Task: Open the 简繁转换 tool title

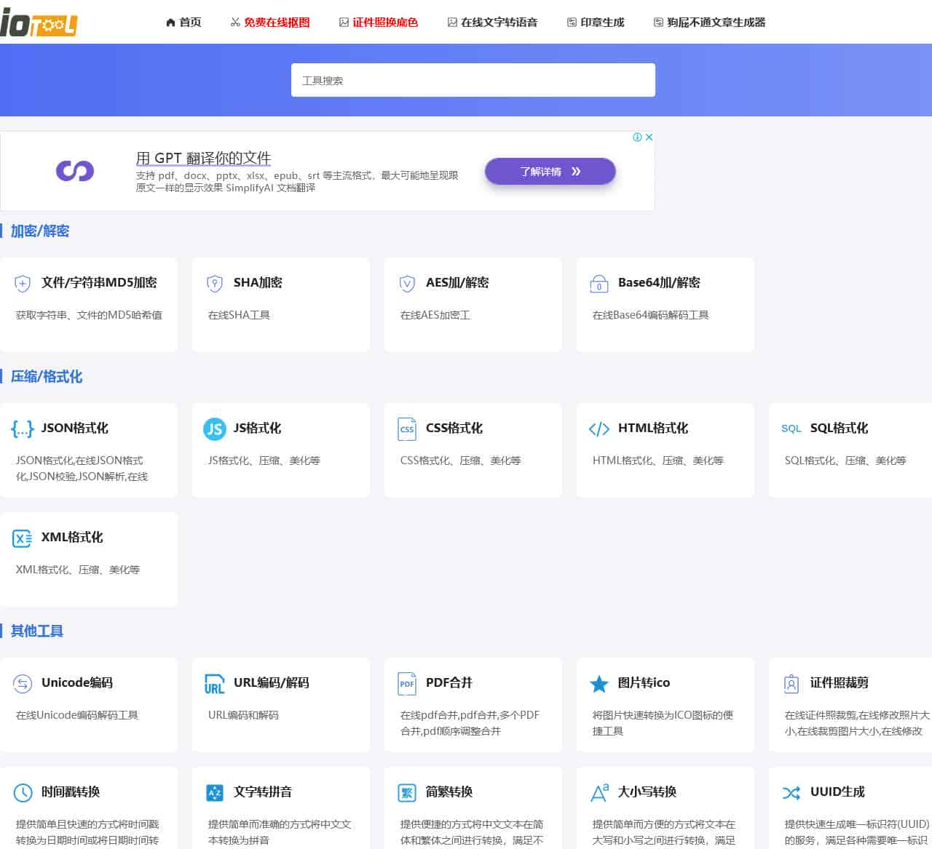Action: coord(449,792)
